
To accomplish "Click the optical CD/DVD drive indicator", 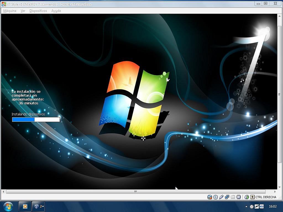I will [216, 197].
